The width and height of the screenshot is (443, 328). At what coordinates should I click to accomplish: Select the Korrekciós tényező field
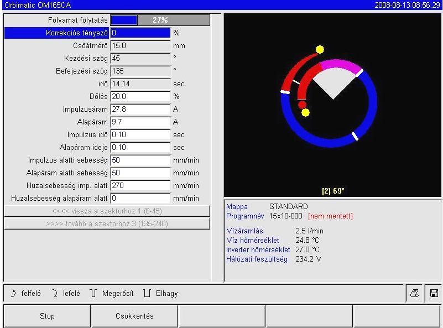click(140, 33)
